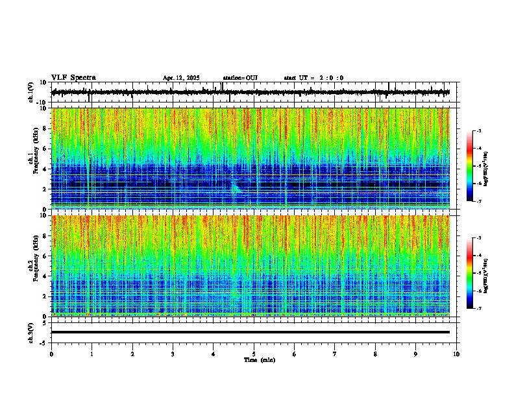Click the "9" tick on the time axis

point(415,354)
